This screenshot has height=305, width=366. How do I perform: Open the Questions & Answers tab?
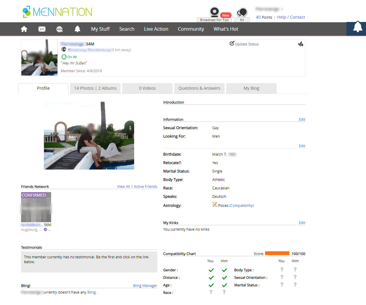click(x=199, y=88)
